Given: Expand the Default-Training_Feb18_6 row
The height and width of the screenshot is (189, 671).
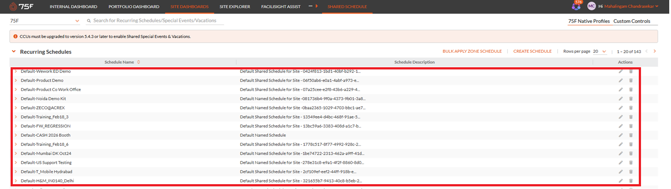Looking at the screenshot, I should point(15,144).
